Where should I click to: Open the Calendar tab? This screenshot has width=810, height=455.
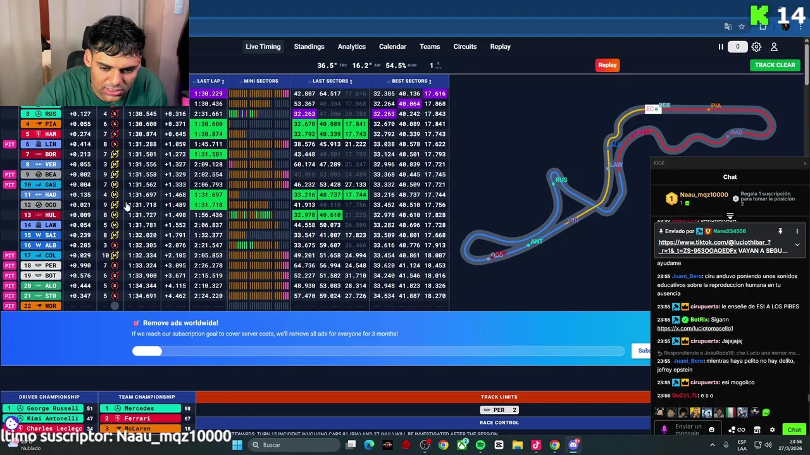[392, 47]
